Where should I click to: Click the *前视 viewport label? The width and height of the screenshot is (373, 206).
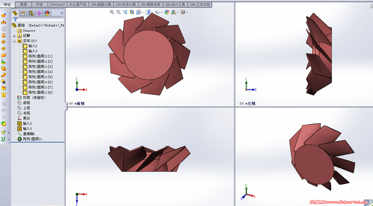[x=79, y=103]
